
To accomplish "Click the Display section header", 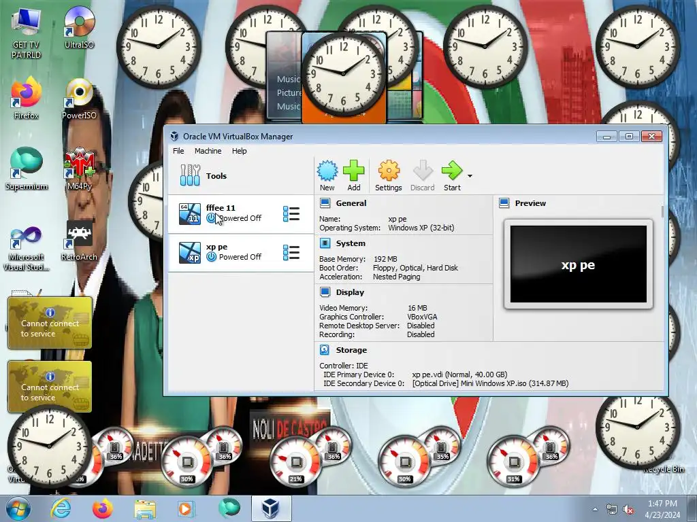I will 350,292.
